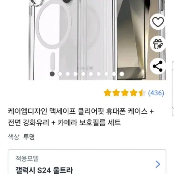Select the eighth carousel dot
Viewport: 174px width, 174px height.
pos(106,74)
